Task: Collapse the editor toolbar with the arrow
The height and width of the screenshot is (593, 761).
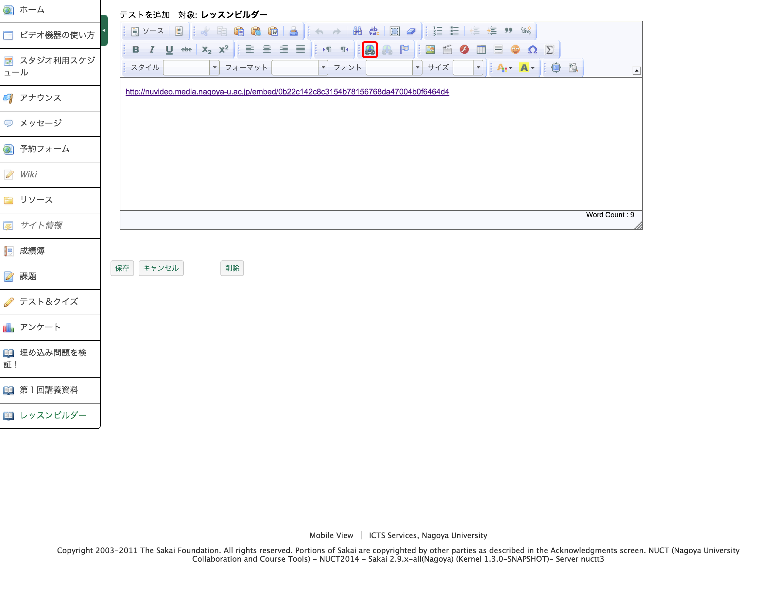Action: [x=636, y=71]
